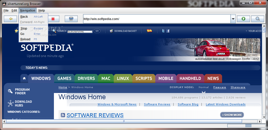Viewport: 268px width, 130px height.
Task: Switch to the Handheld tab
Action: click(x=190, y=78)
